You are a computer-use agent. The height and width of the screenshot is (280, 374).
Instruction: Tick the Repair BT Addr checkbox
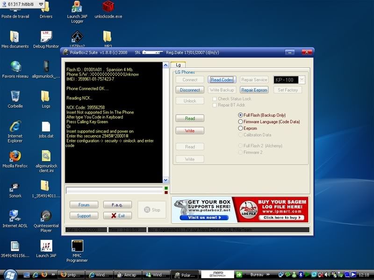pyautogui.click(x=215, y=105)
